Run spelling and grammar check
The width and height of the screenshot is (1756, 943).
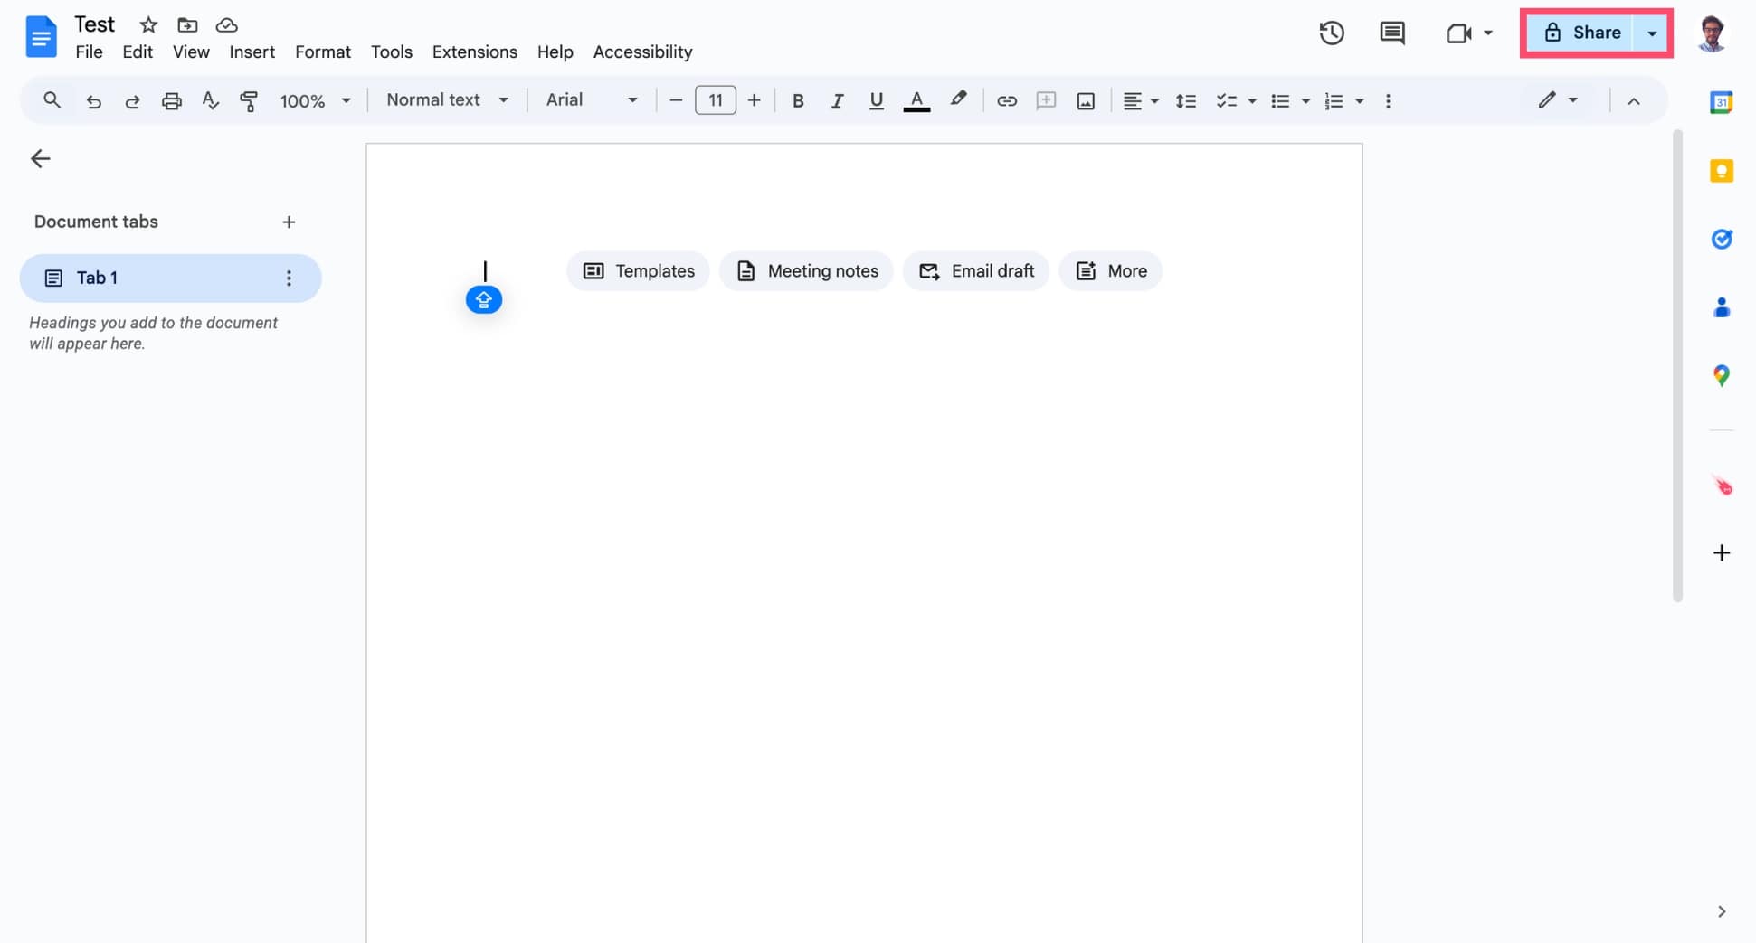click(210, 100)
